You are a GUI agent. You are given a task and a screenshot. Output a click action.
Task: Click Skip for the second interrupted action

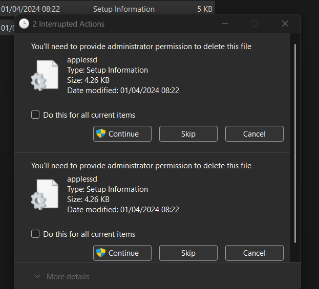(x=188, y=253)
